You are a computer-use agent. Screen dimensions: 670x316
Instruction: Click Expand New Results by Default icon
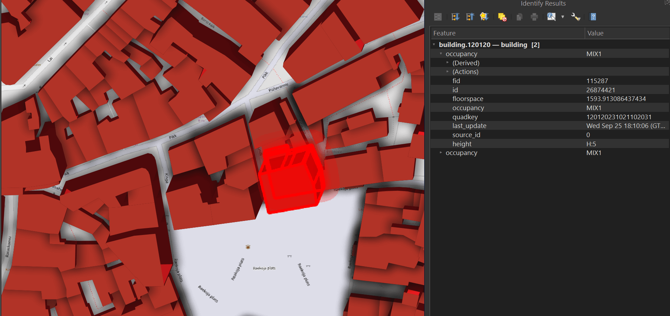484,17
